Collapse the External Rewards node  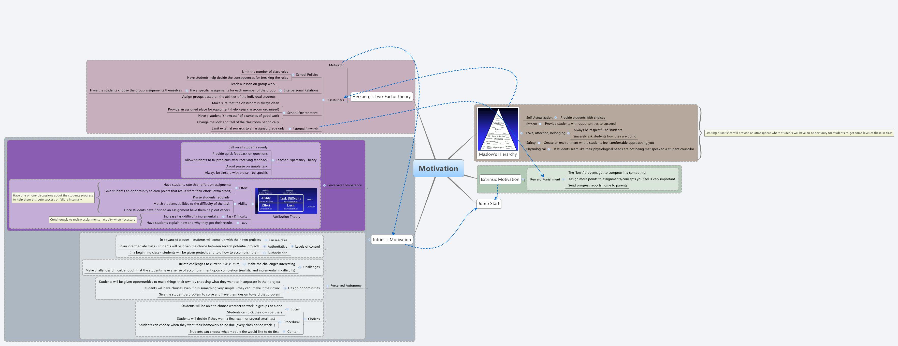pyautogui.click(x=290, y=129)
